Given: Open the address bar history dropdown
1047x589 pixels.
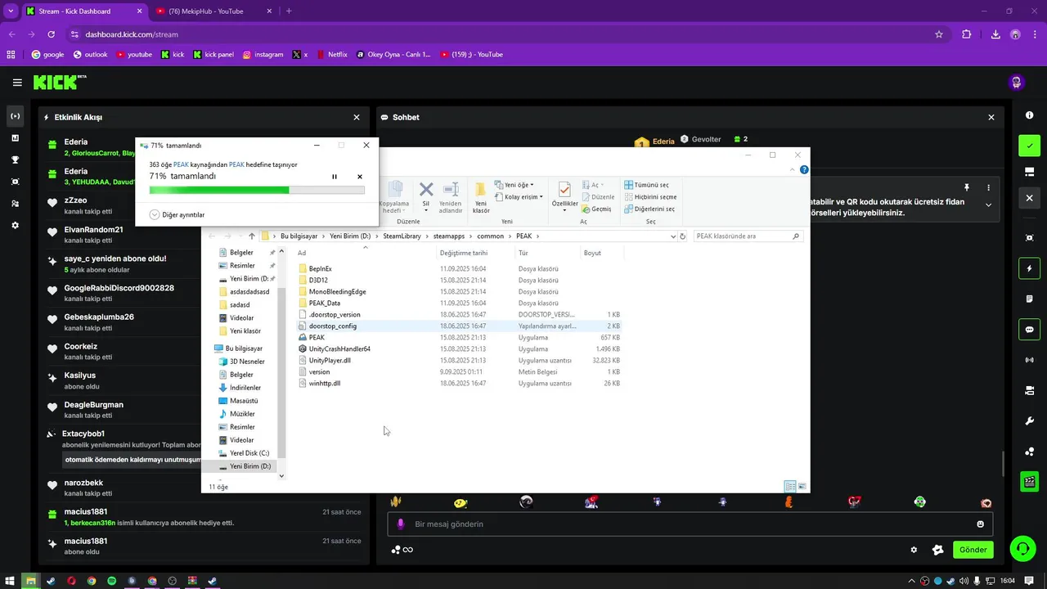Looking at the screenshot, I should tap(672, 236).
